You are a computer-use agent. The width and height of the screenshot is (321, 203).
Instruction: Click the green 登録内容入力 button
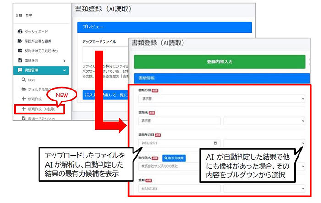[x=219, y=62]
